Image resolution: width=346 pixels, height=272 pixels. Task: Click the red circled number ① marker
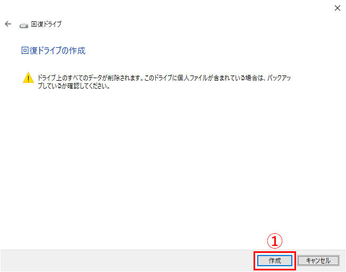tap(275, 241)
